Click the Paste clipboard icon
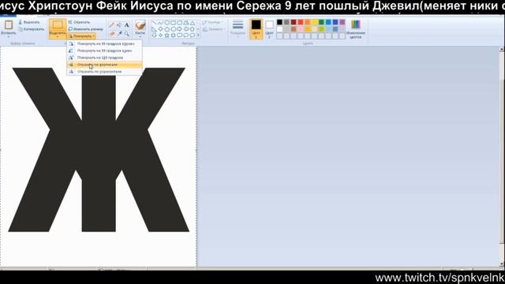 [9, 24]
